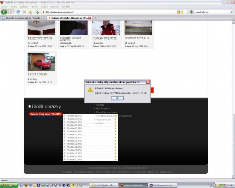
Task: Confirm the dialog with OK button
Action: (x=117, y=98)
